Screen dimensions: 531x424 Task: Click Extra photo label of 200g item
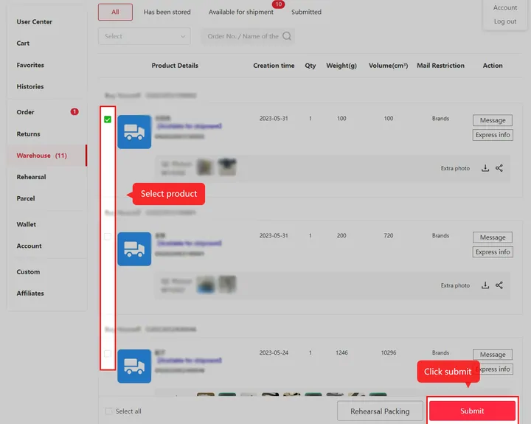(x=455, y=285)
